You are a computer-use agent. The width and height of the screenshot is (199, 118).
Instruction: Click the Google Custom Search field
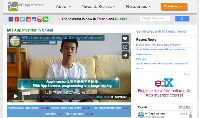click(155, 19)
